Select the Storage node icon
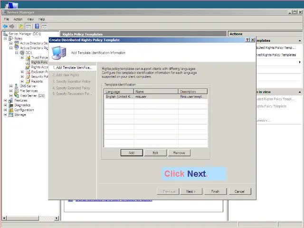The image size is (304, 228). 11,114
